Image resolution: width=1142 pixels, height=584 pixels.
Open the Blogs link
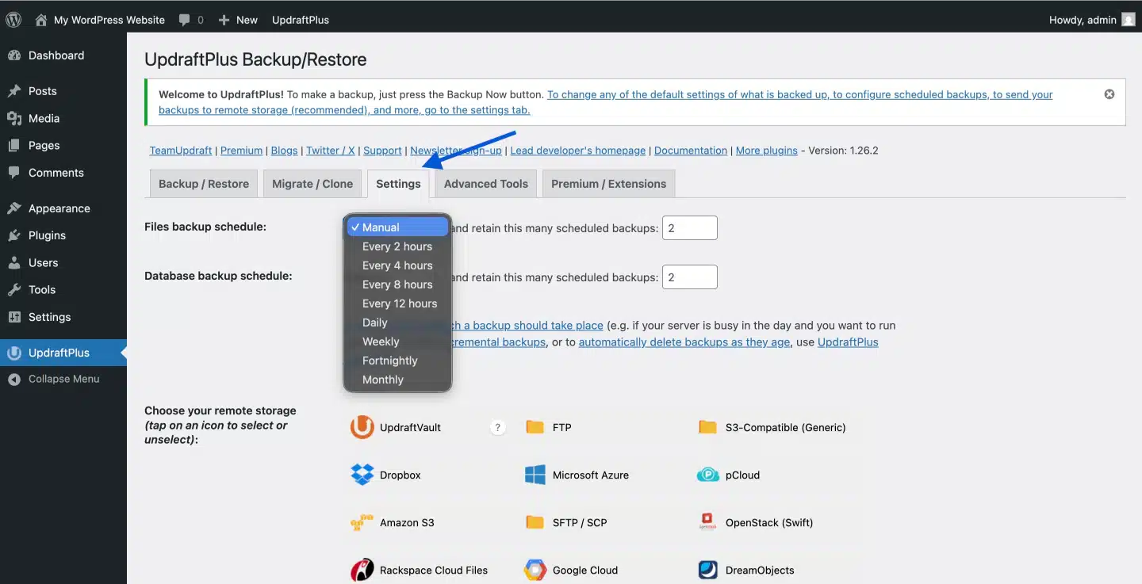coord(284,151)
